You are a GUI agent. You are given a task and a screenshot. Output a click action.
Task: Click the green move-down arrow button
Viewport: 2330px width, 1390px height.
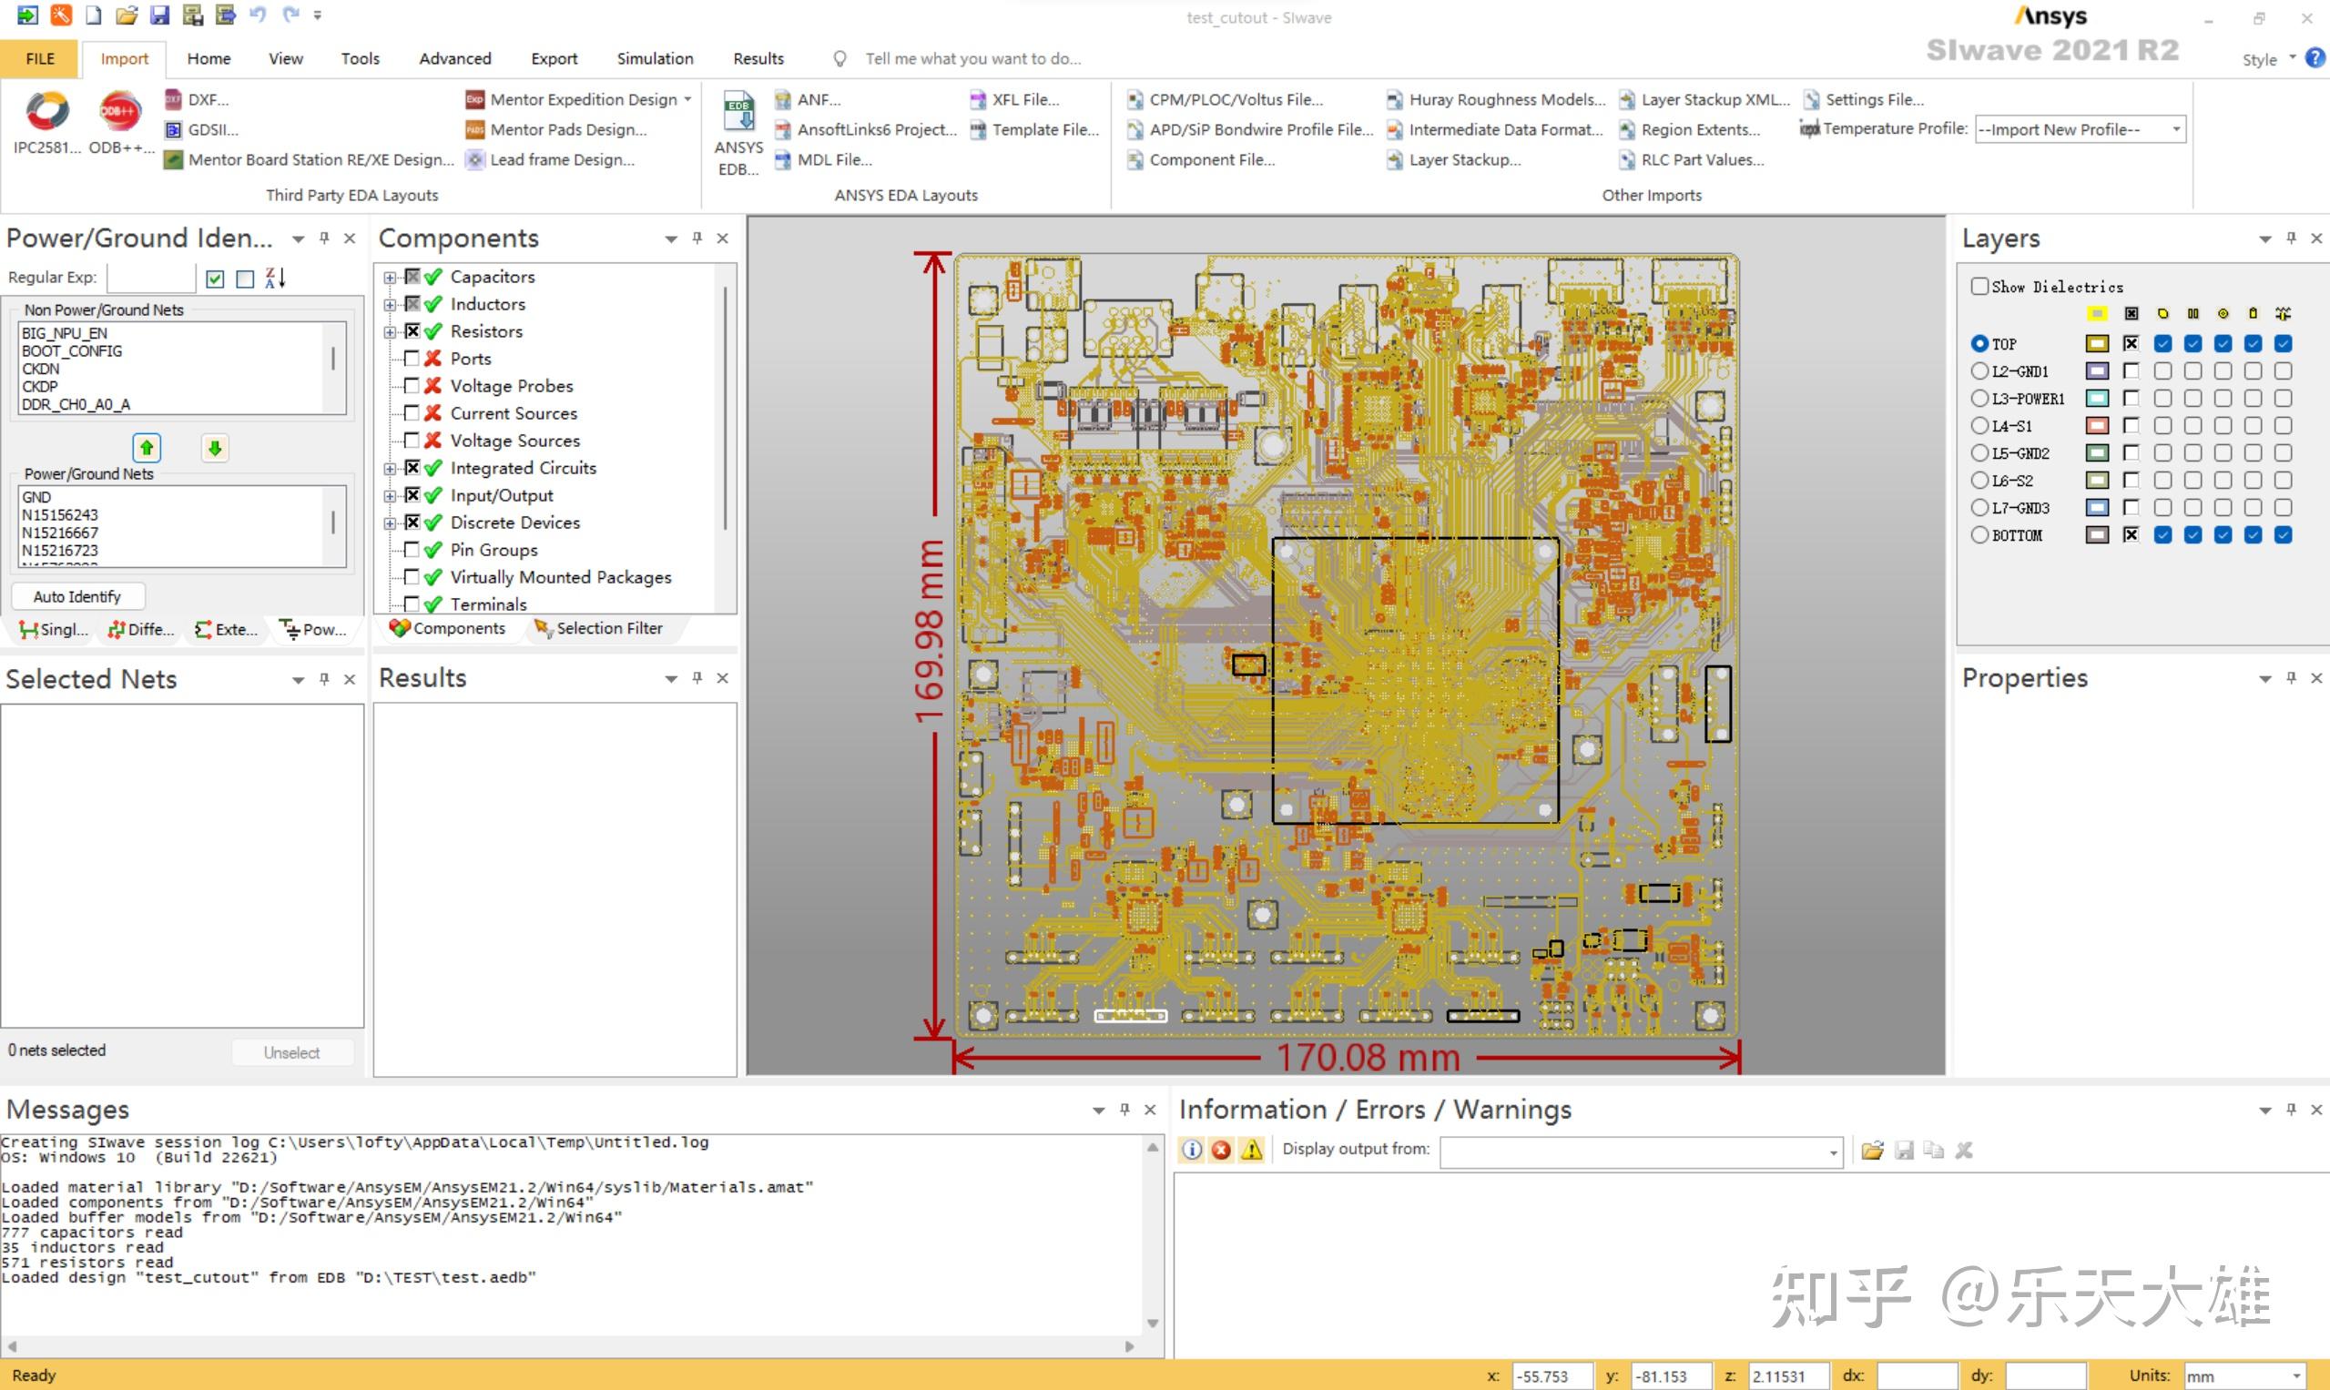[x=215, y=449]
